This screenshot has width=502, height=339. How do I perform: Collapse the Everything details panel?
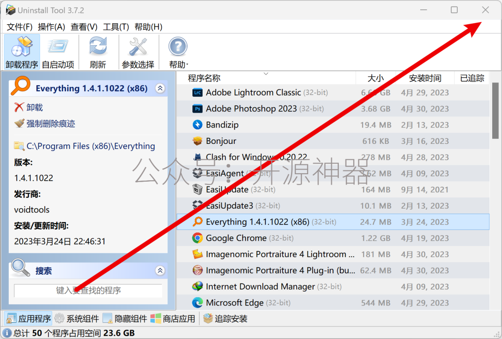tap(160, 88)
